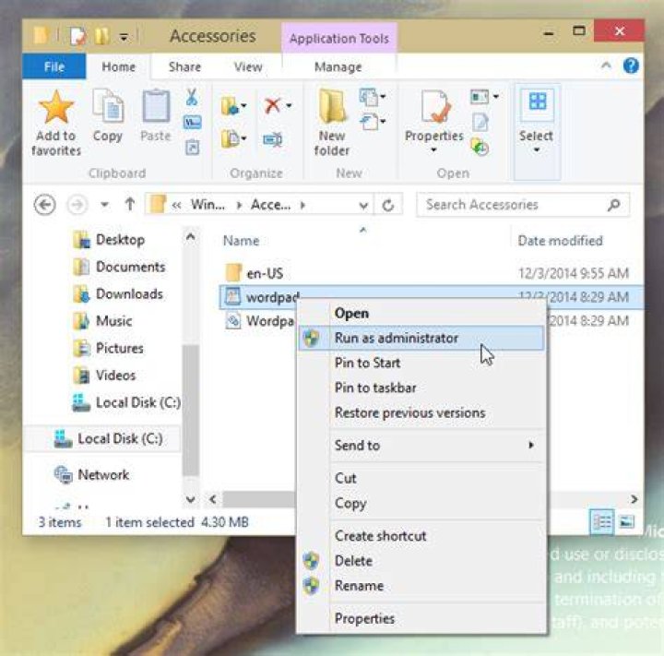
Task: Click the navigation pane scroll up arrow
Action: click(191, 237)
